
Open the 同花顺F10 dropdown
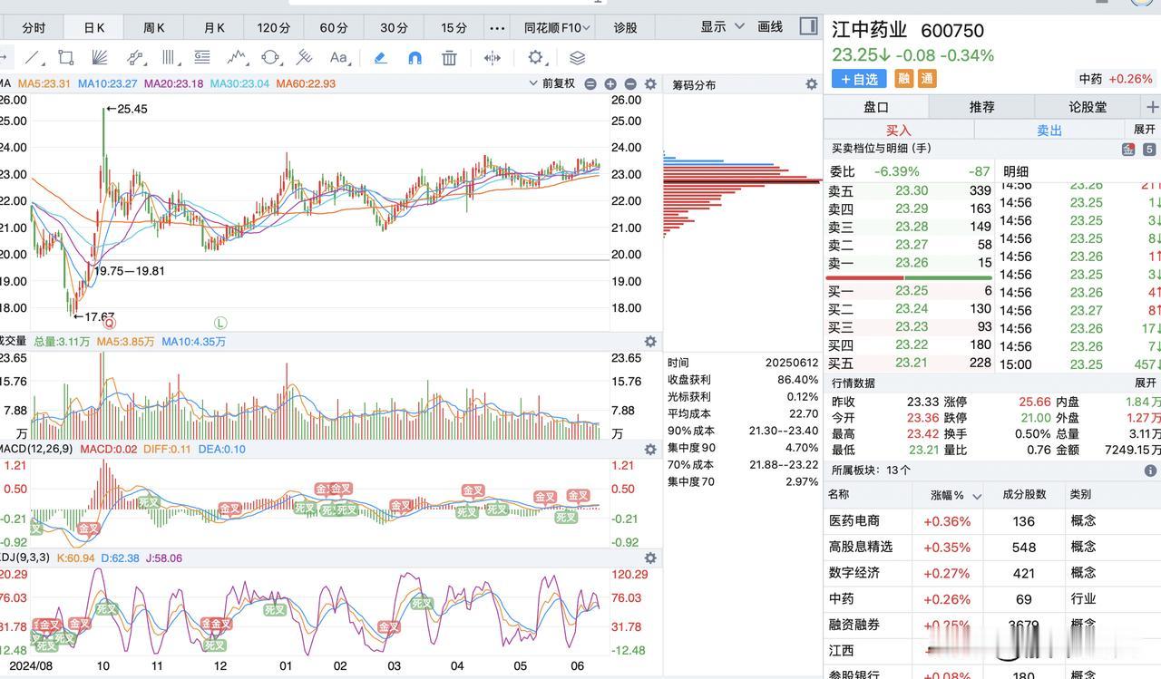tap(558, 27)
